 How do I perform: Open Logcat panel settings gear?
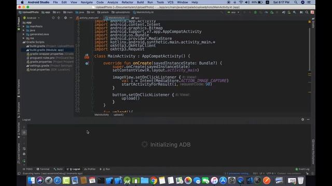point(303,119)
